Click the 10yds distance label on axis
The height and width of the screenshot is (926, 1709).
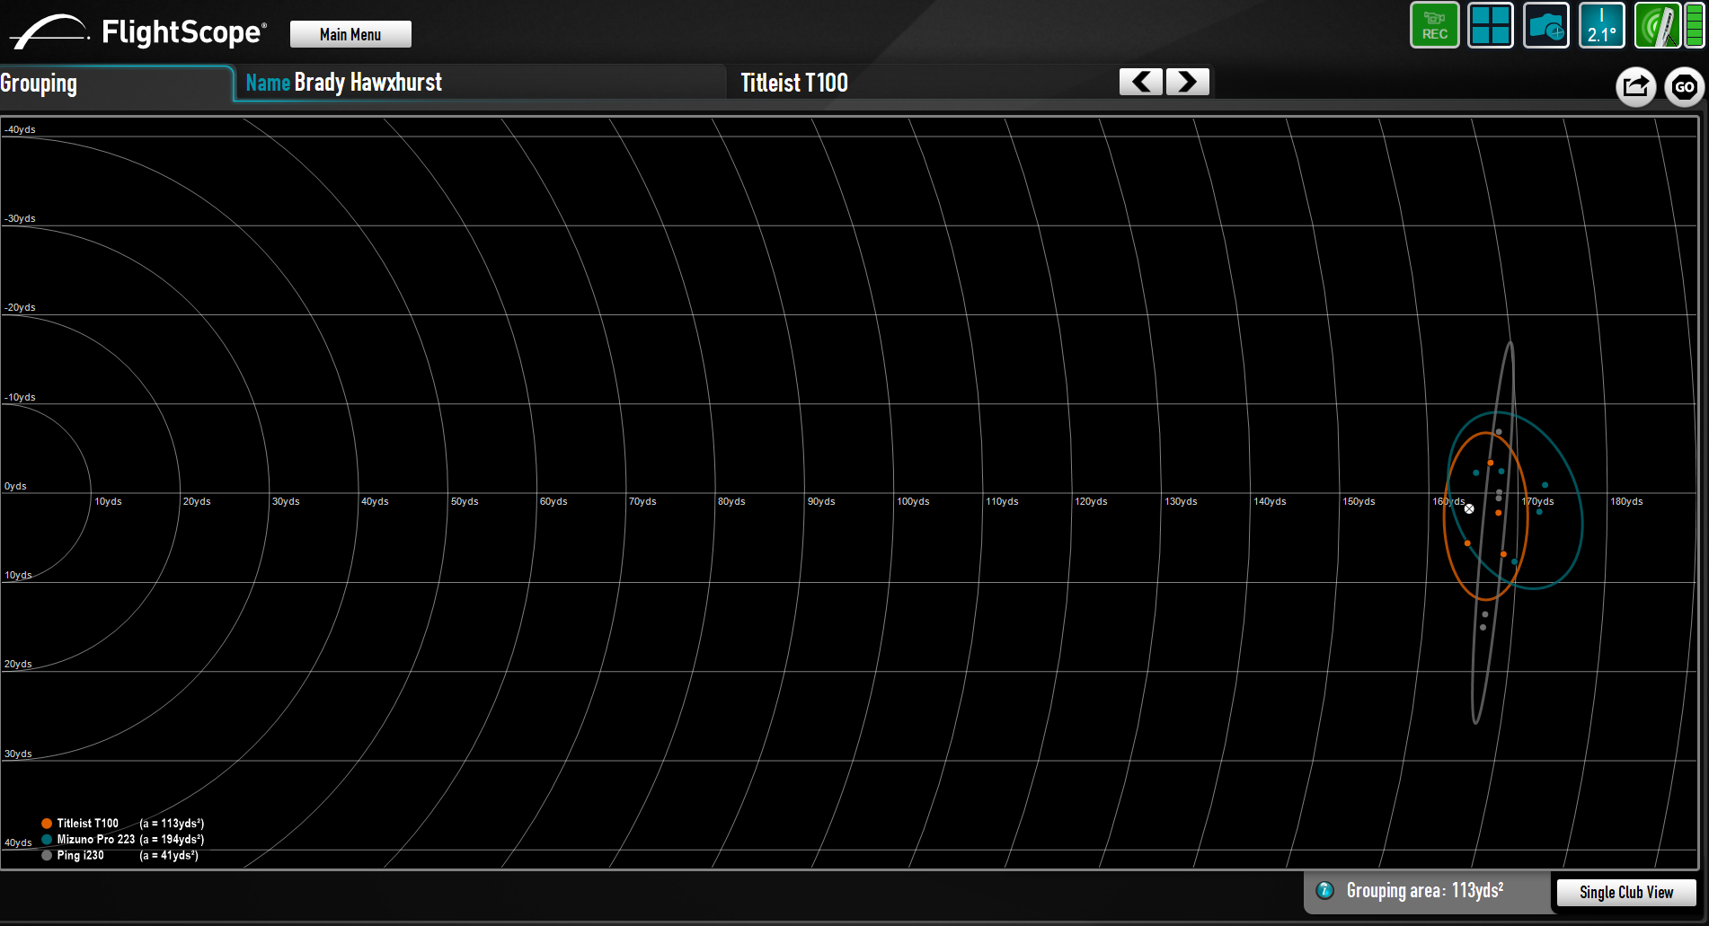108,502
